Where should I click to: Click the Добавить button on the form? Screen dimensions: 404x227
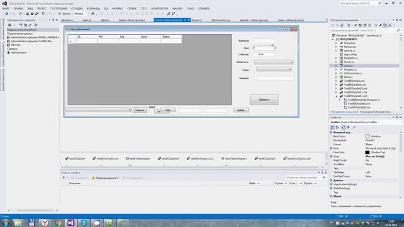click(x=264, y=100)
